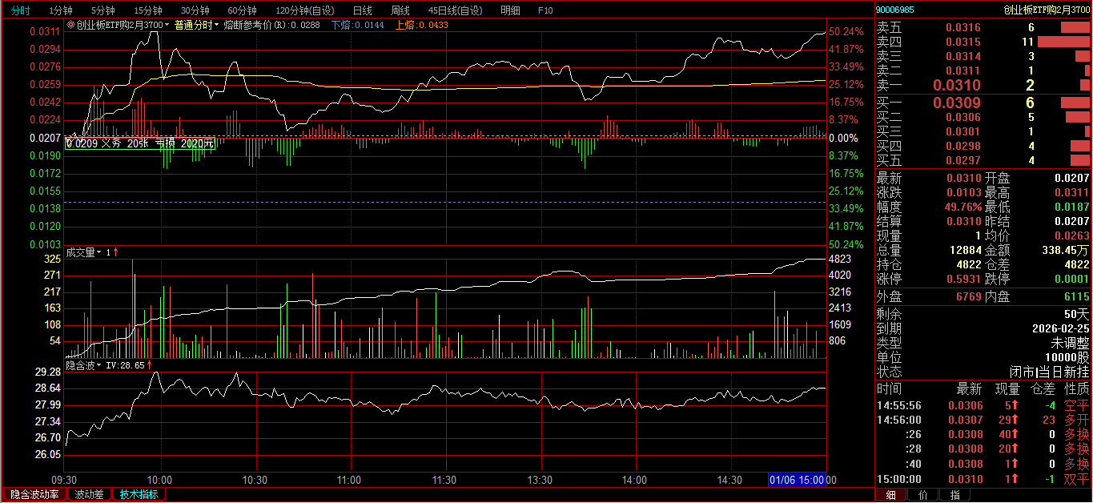The height and width of the screenshot is (503, 1093).
Task: Select the 隐含波动率 bottom tab
Action: 34,494
